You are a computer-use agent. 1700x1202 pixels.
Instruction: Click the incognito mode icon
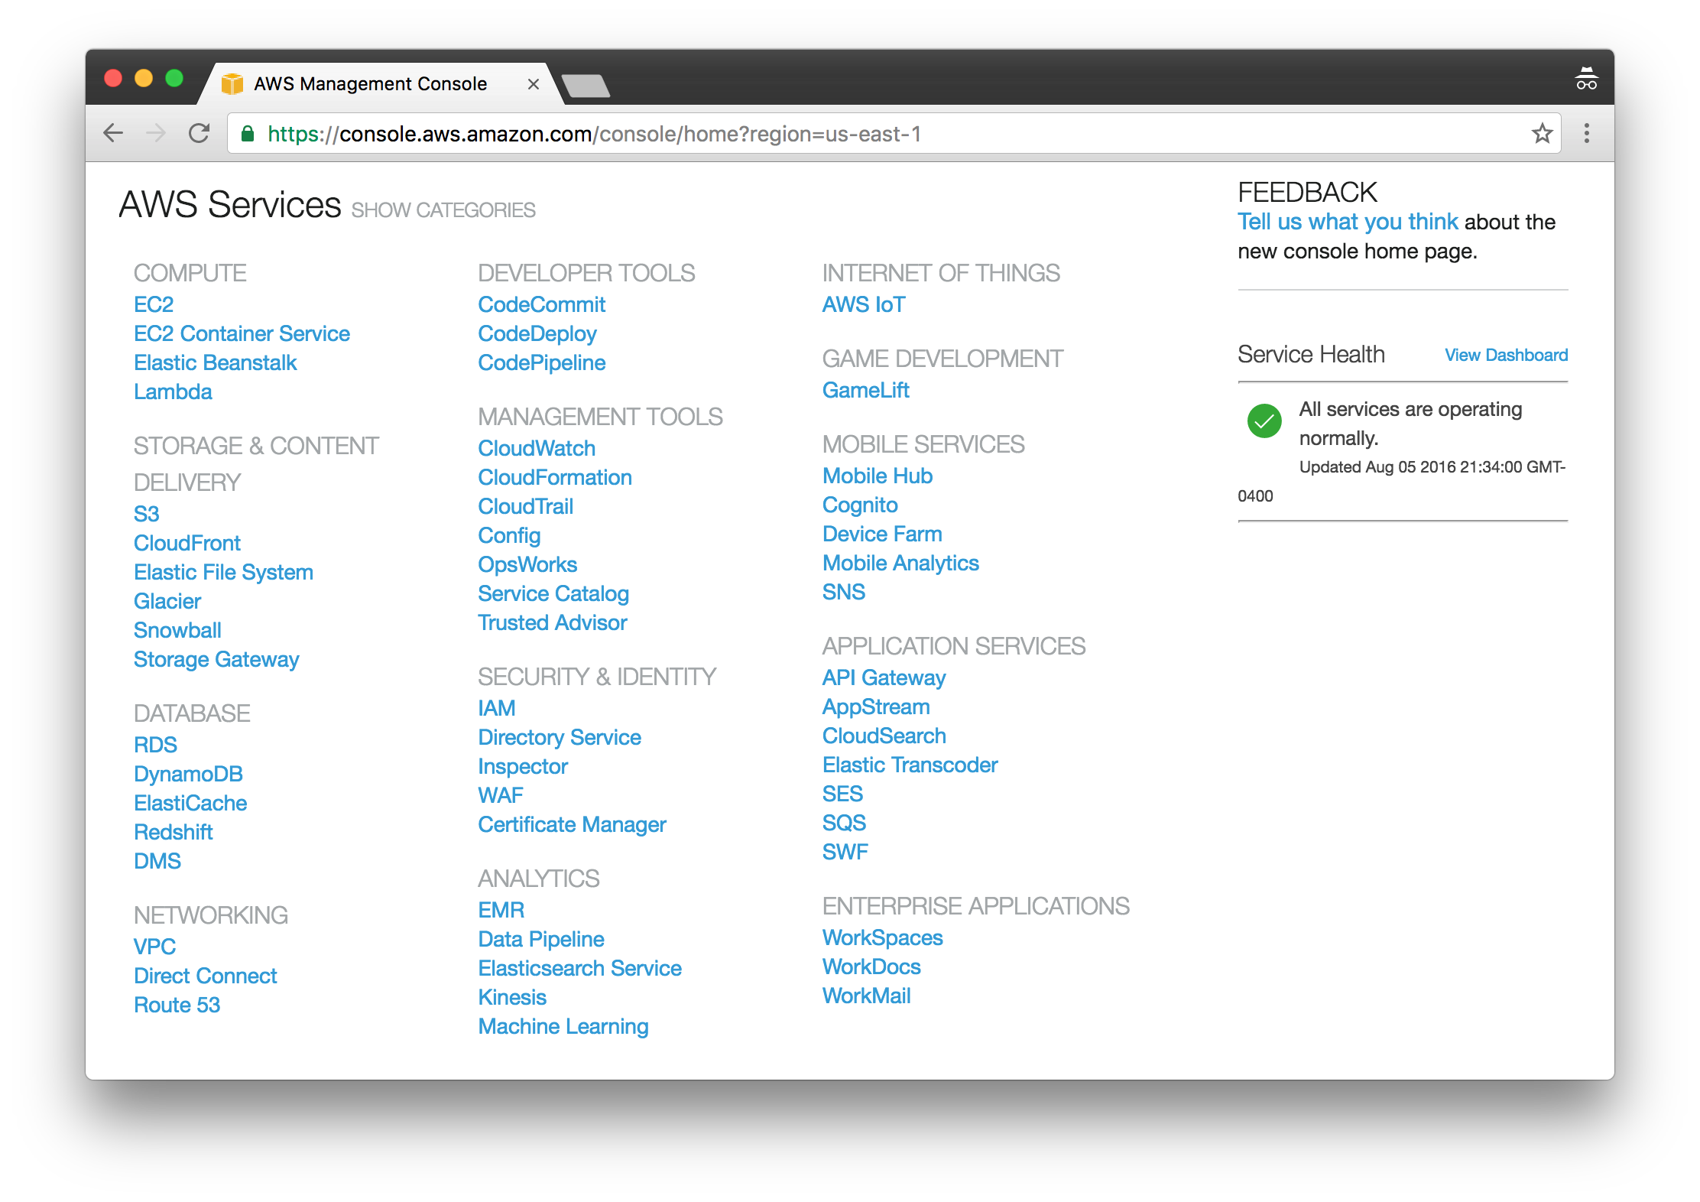pos(1586,79)
